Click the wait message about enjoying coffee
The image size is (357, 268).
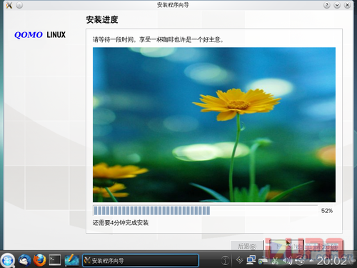click(158, 39)
